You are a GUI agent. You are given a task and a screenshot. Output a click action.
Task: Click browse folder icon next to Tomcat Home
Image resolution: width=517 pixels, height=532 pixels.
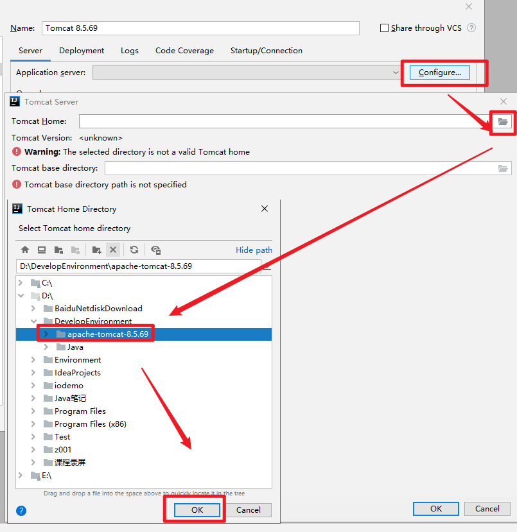[503, 121]
